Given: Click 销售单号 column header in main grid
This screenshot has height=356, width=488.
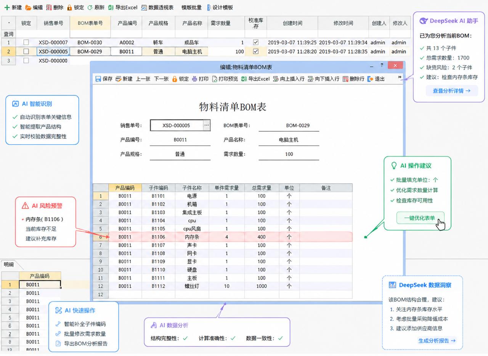Looking at the screenshot, I should (x=53, y=23).
